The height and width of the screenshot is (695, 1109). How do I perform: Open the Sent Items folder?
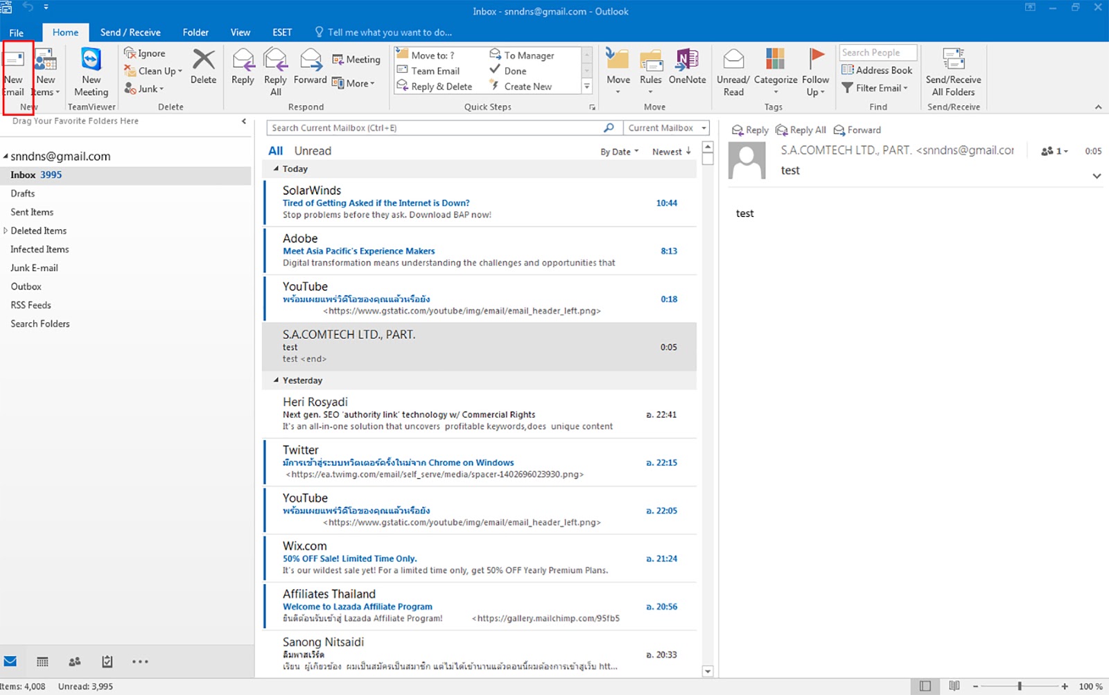125,212
